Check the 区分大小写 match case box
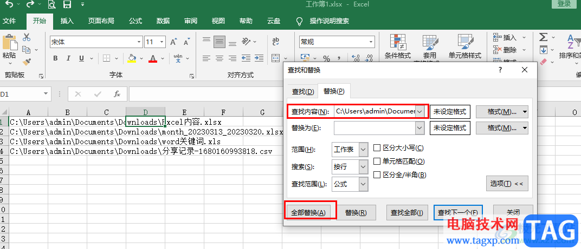This screenshot has height=249, width=581. (377, 148)
